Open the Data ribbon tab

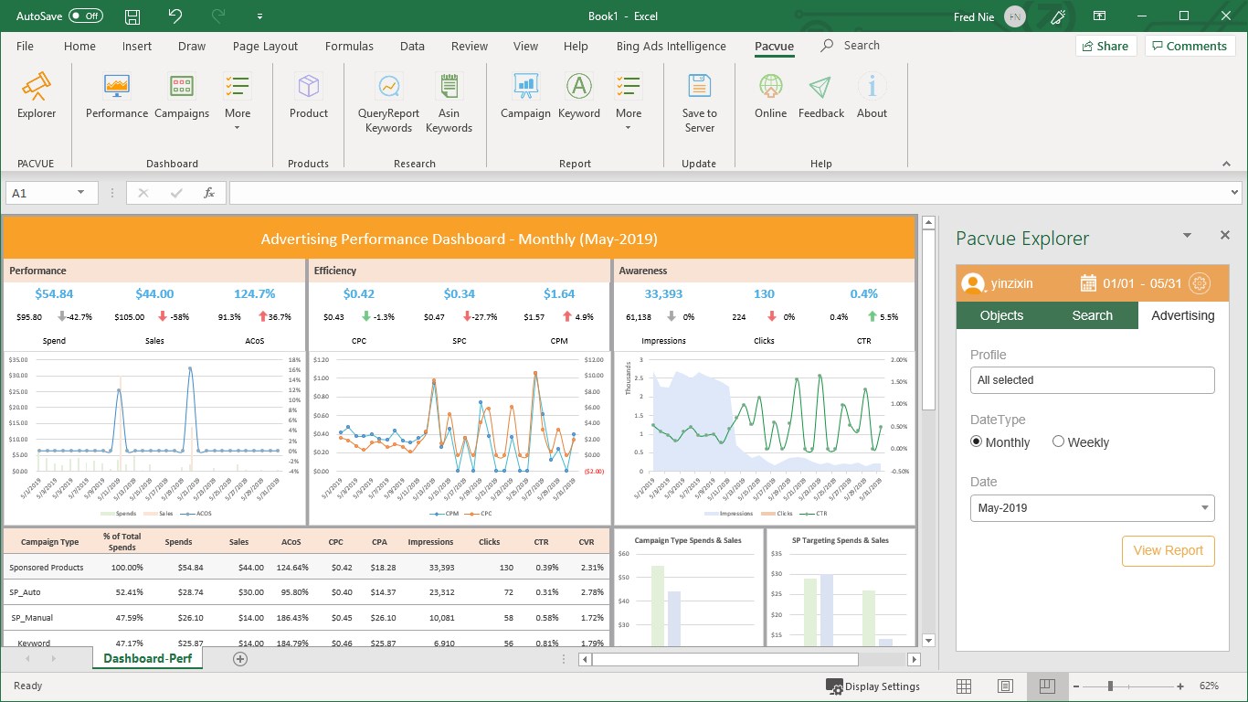coord(412,47)
